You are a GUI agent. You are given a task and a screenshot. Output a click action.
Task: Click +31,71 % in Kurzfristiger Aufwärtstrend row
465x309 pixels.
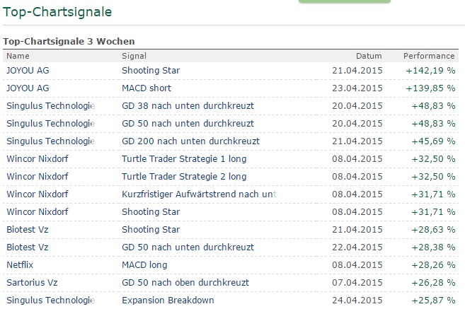pos(433,194)
